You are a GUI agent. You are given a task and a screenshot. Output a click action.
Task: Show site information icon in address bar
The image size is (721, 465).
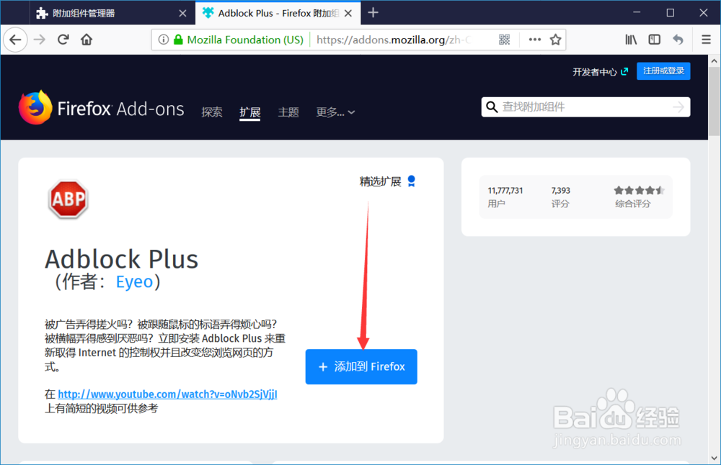click(x=163, y=40)
